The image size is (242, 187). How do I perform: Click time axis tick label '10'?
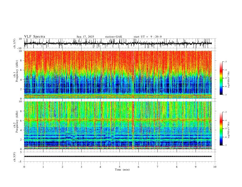215,167
